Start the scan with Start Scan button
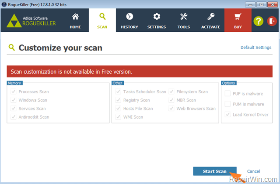The image size is (280, 184). point(215,171)
